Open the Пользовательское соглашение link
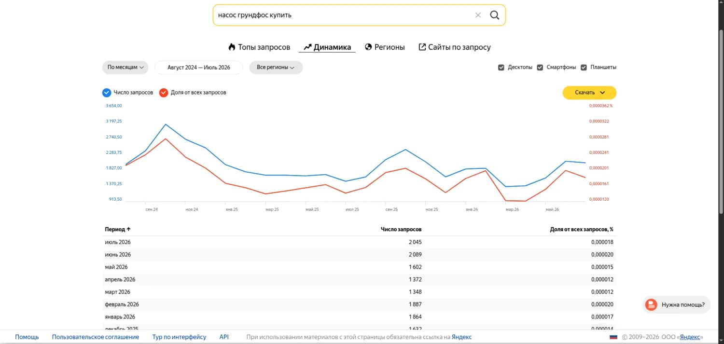The width and height of the screenshot is (724, 344). pos(96,337)
